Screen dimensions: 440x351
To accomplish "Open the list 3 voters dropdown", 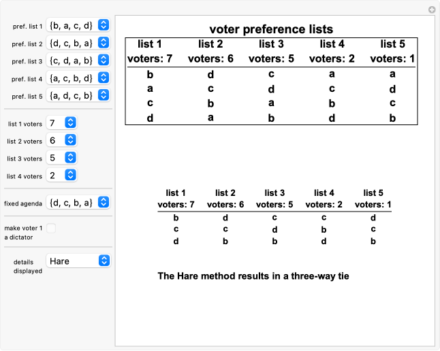I will coord(61,158).
